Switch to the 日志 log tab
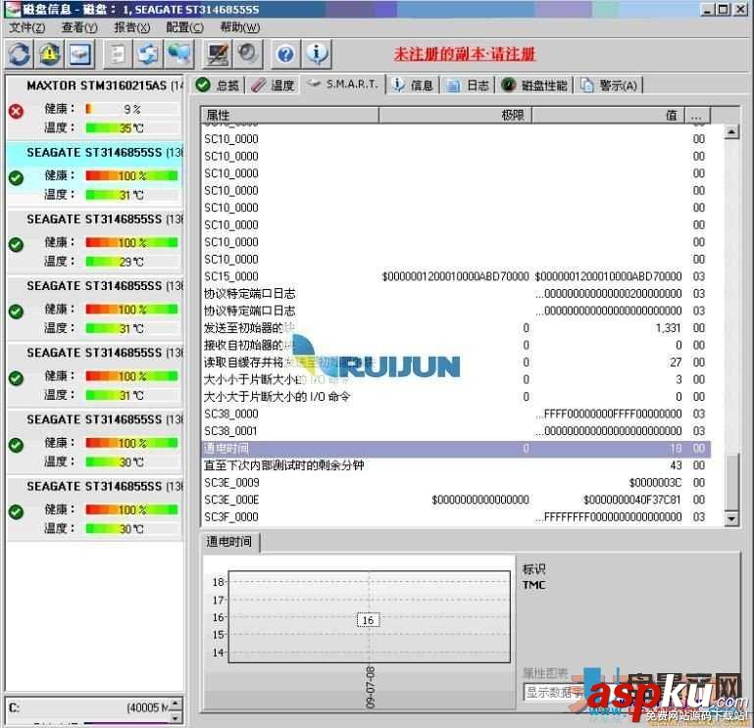This screenshot has height=728, width=754. 468,85
